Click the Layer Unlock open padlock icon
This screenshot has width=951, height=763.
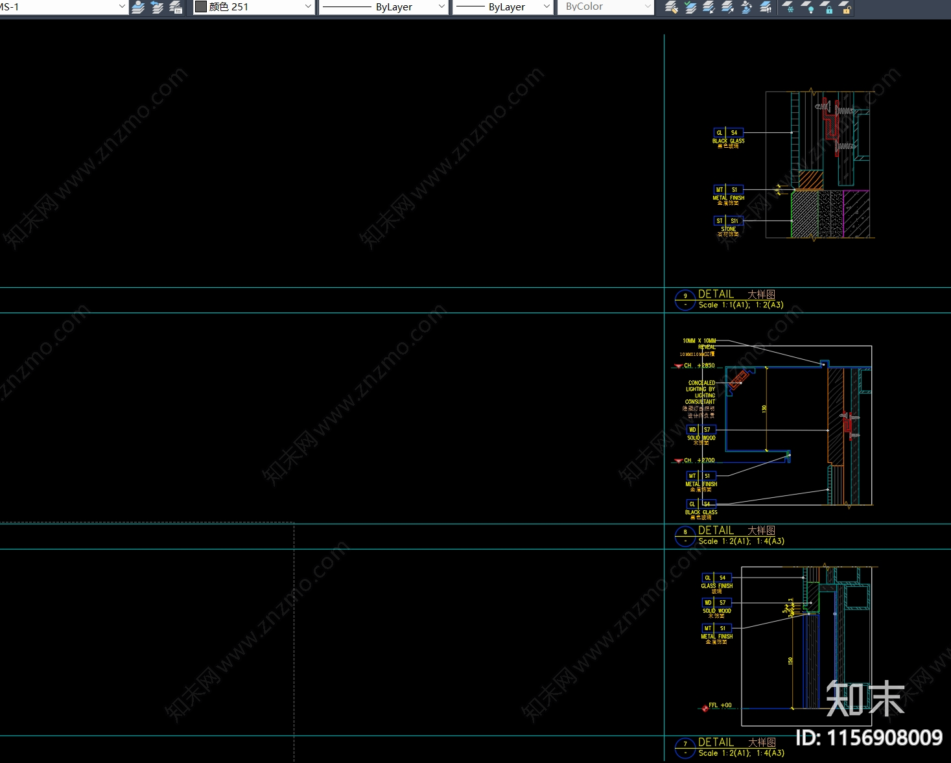point(845,7)
